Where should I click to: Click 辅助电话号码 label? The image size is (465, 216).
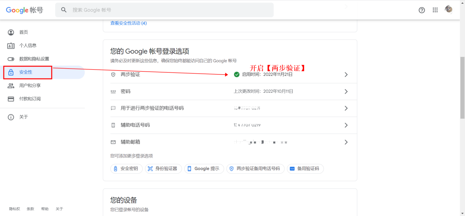click(x=135, y=125)
